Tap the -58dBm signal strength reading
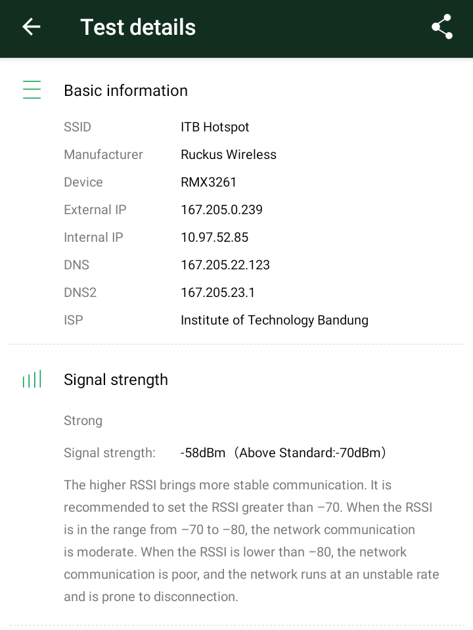The width and height of the screenshot is (473, 630). coord(203,453)
